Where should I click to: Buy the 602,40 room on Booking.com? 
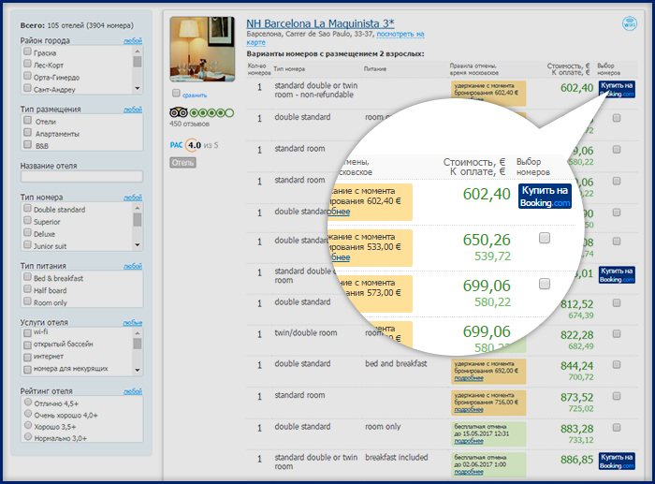pyautogui.click(x=617, y=90)
